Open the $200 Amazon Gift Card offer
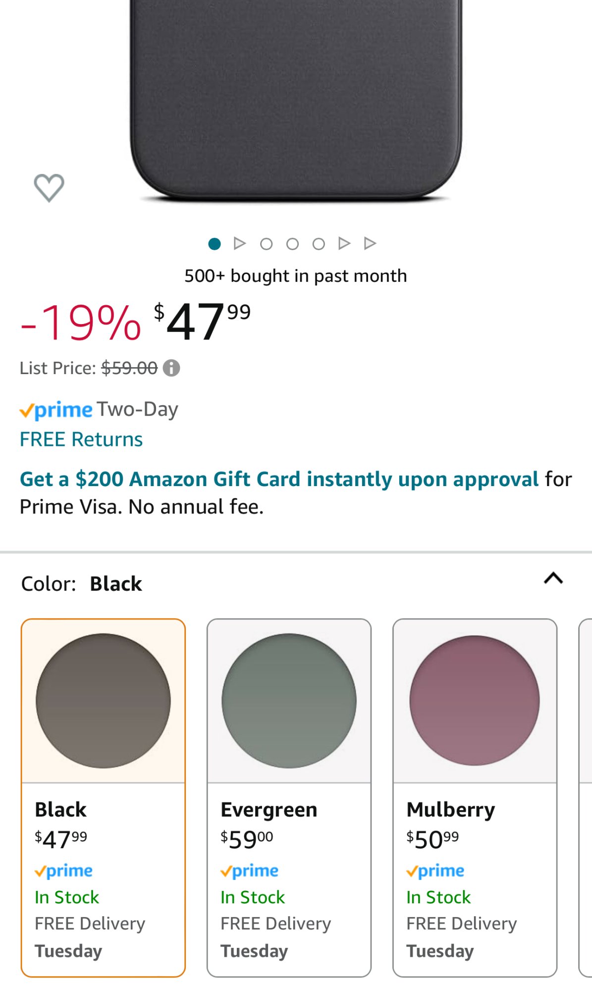 click(x=279, y=479)
